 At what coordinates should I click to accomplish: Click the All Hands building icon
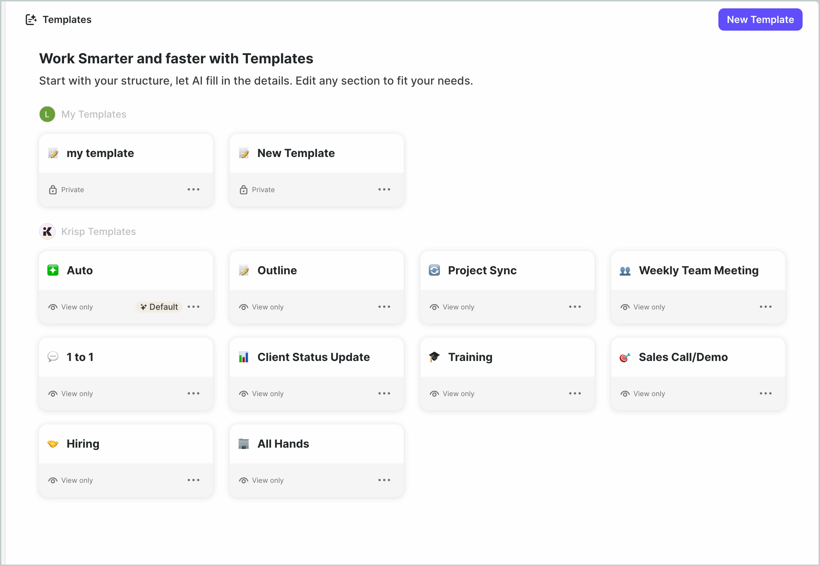click(x=244, y=444)
